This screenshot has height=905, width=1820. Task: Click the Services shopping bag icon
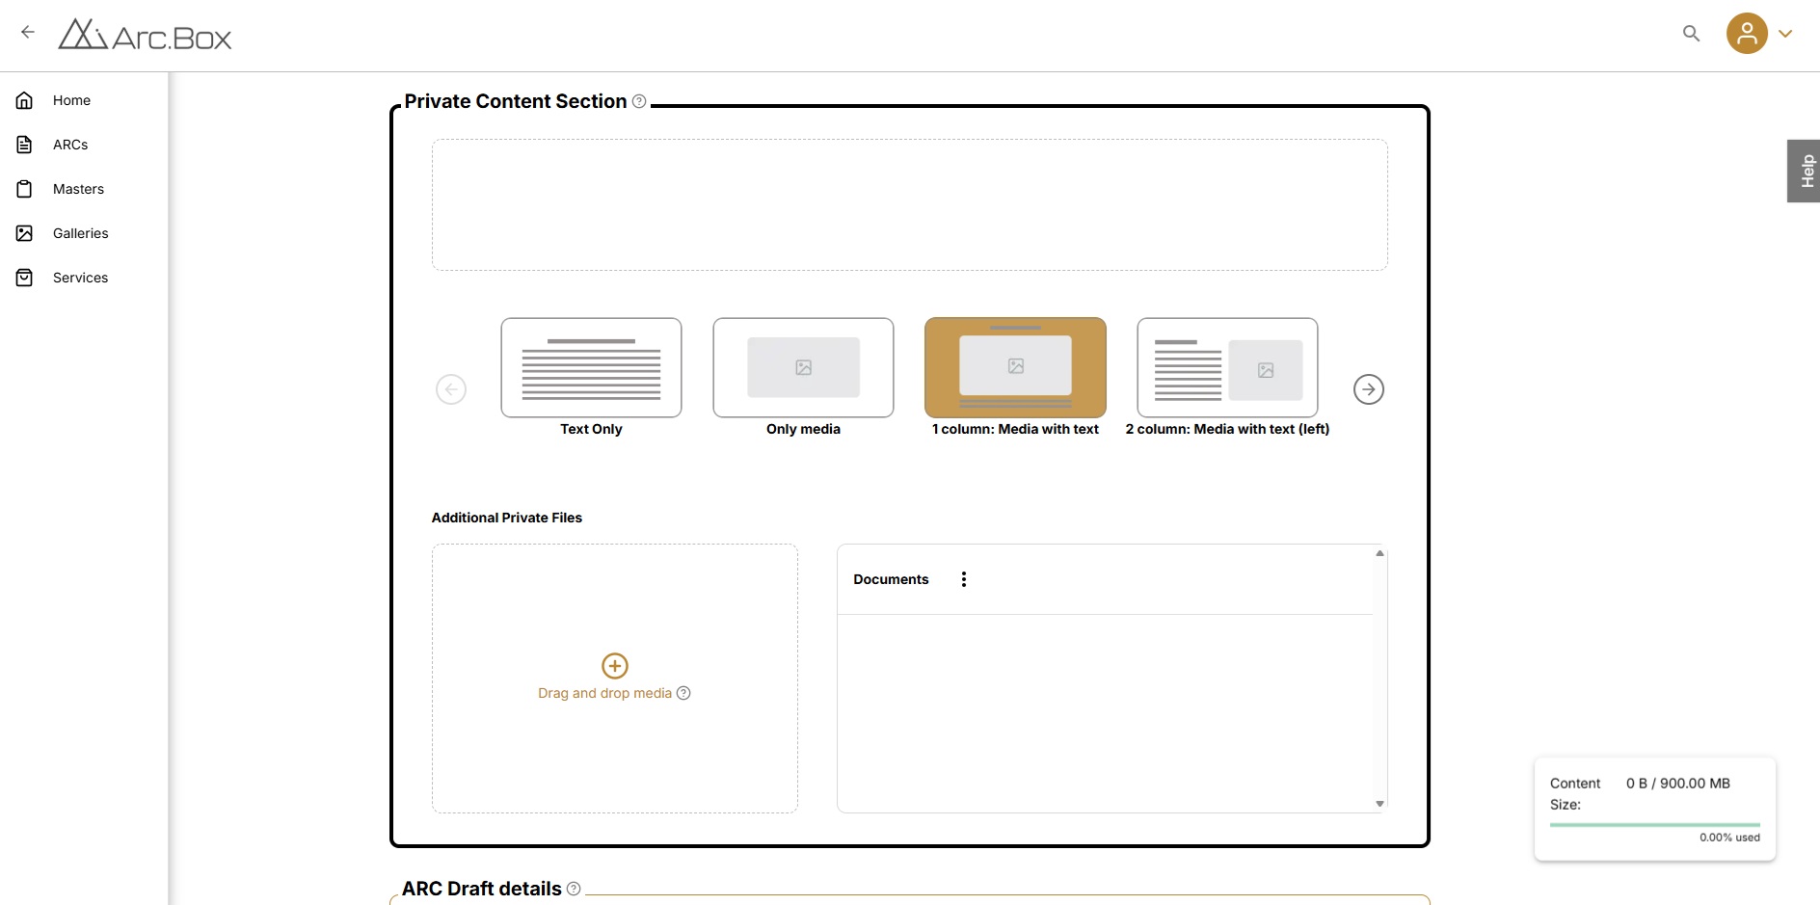tap(25, 278)
